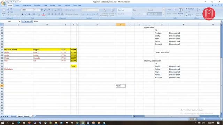Click Wrap Text button
The image size is (223, 125).
70,10
